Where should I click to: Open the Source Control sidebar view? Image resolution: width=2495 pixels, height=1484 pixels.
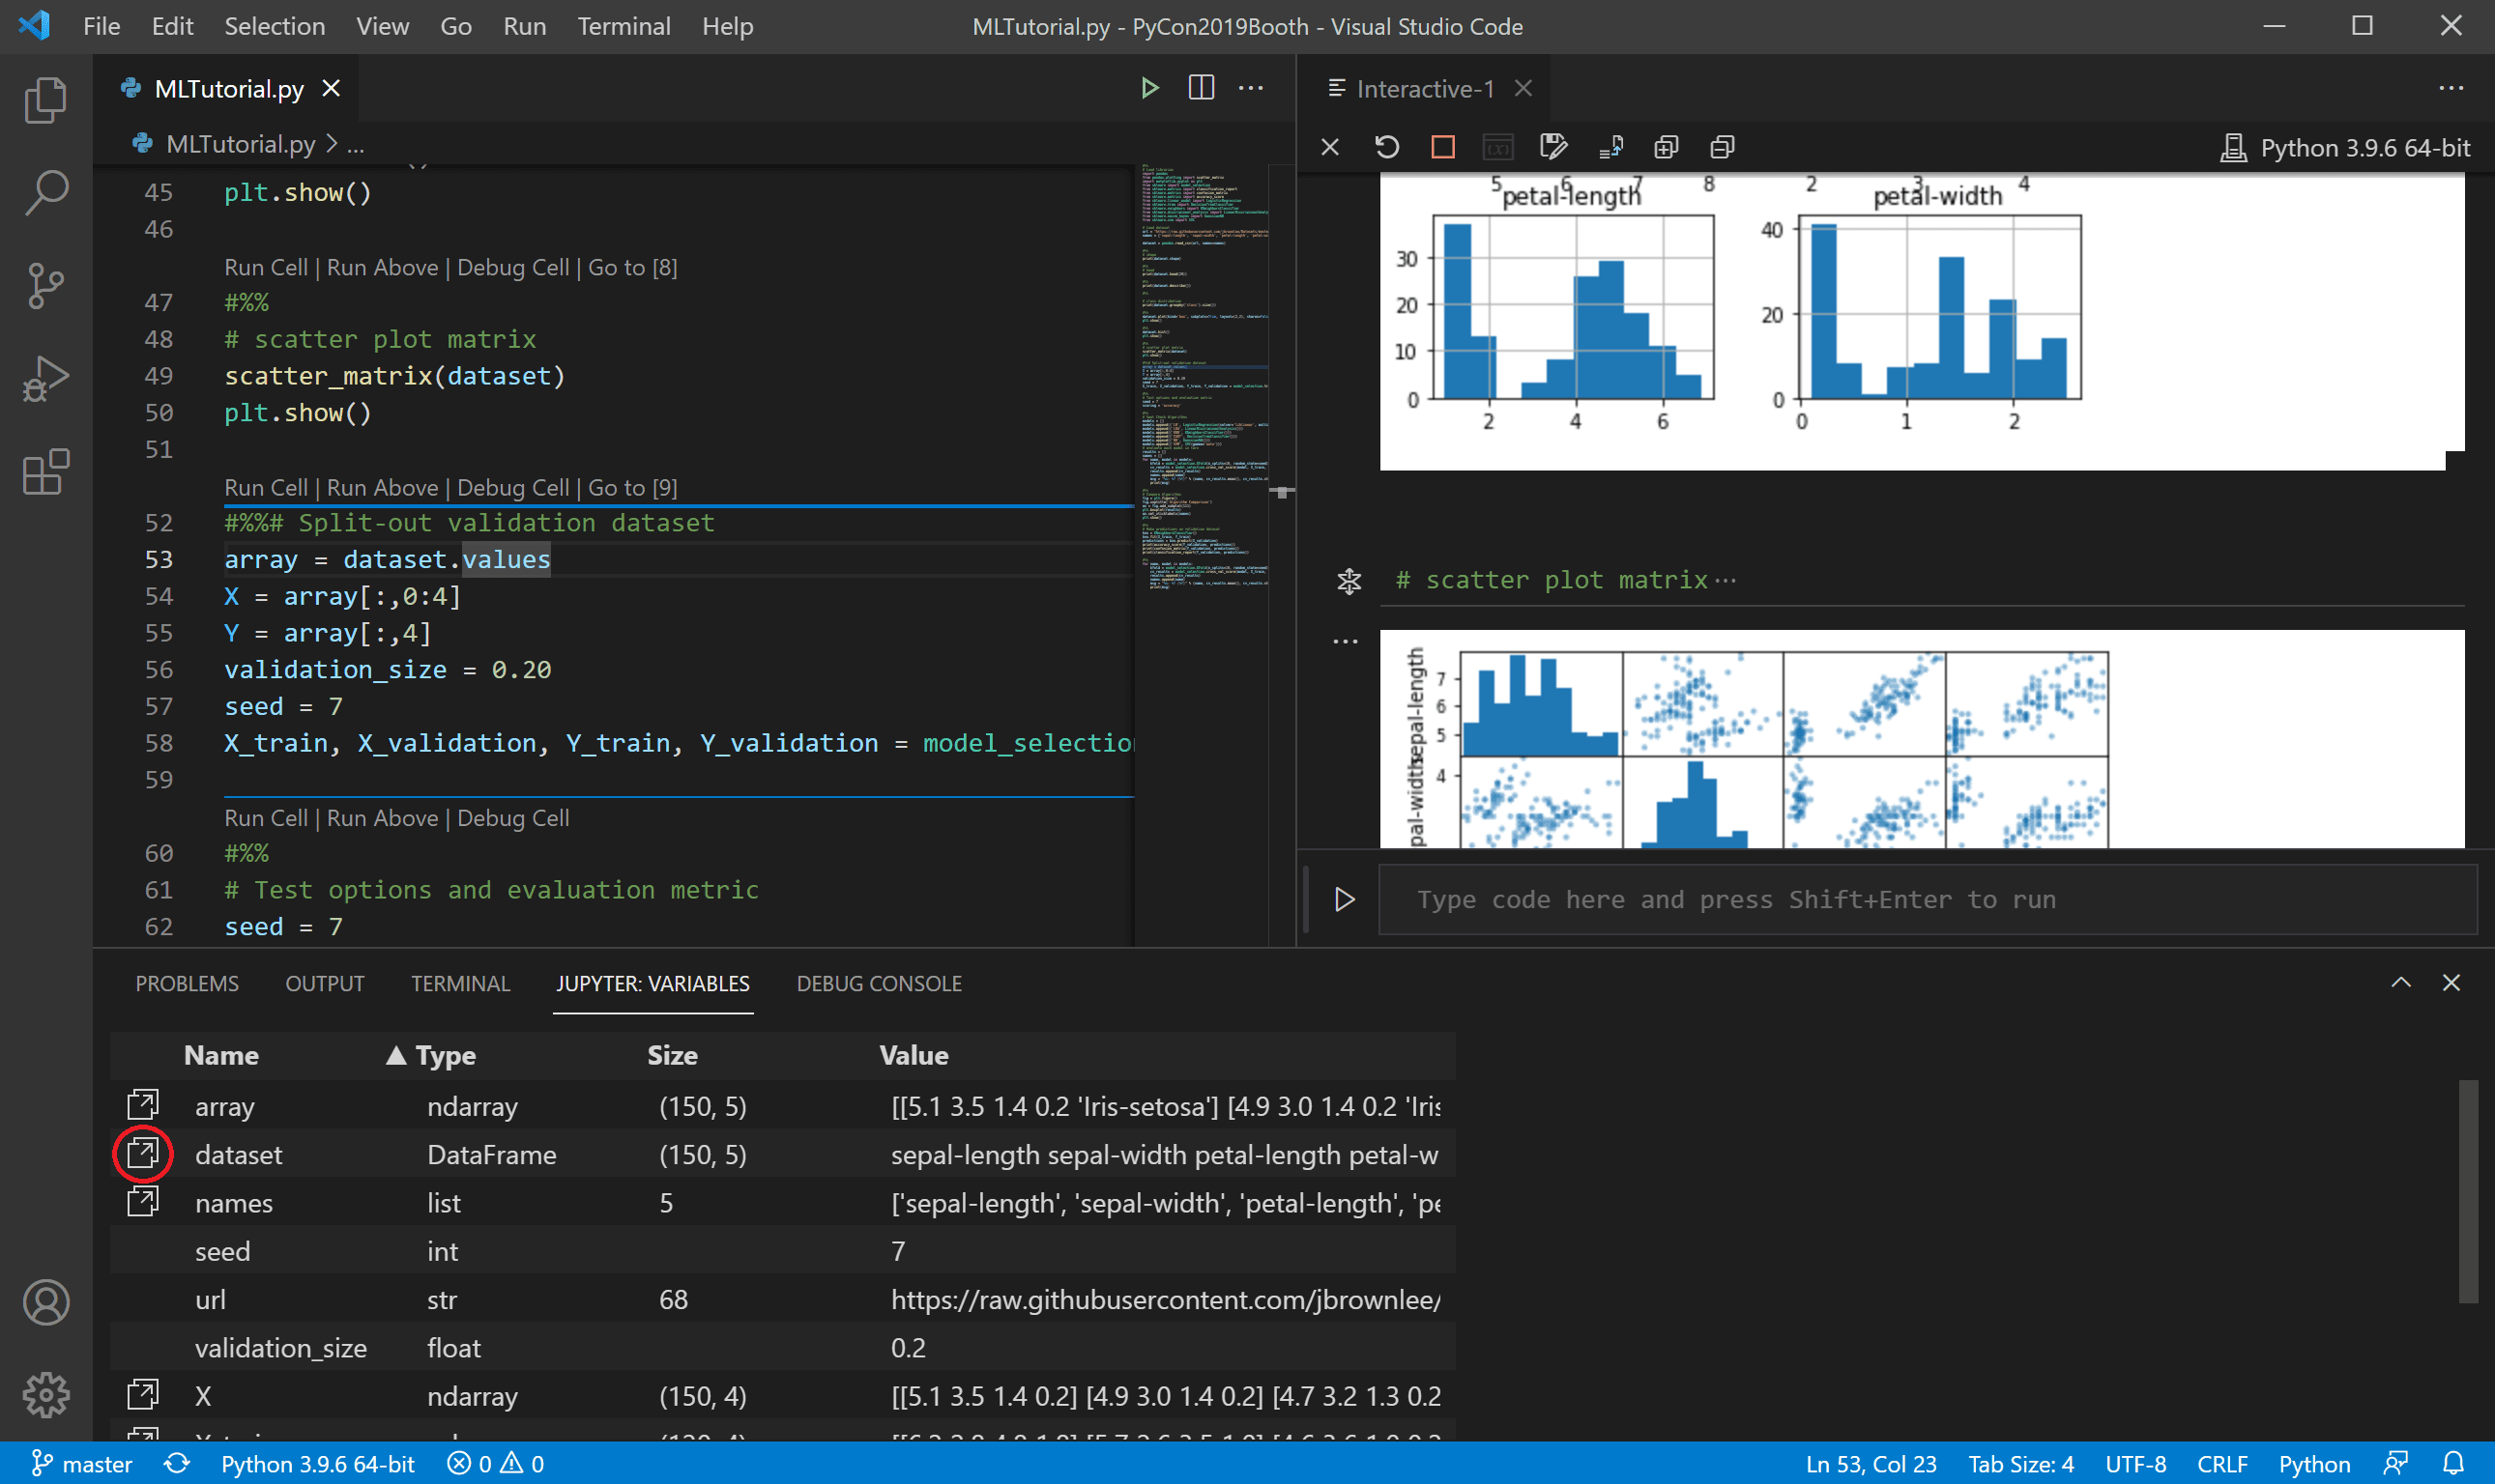45,286
